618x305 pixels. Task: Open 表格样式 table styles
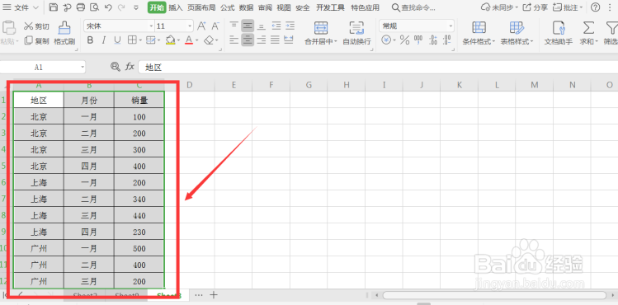[517, 33]
